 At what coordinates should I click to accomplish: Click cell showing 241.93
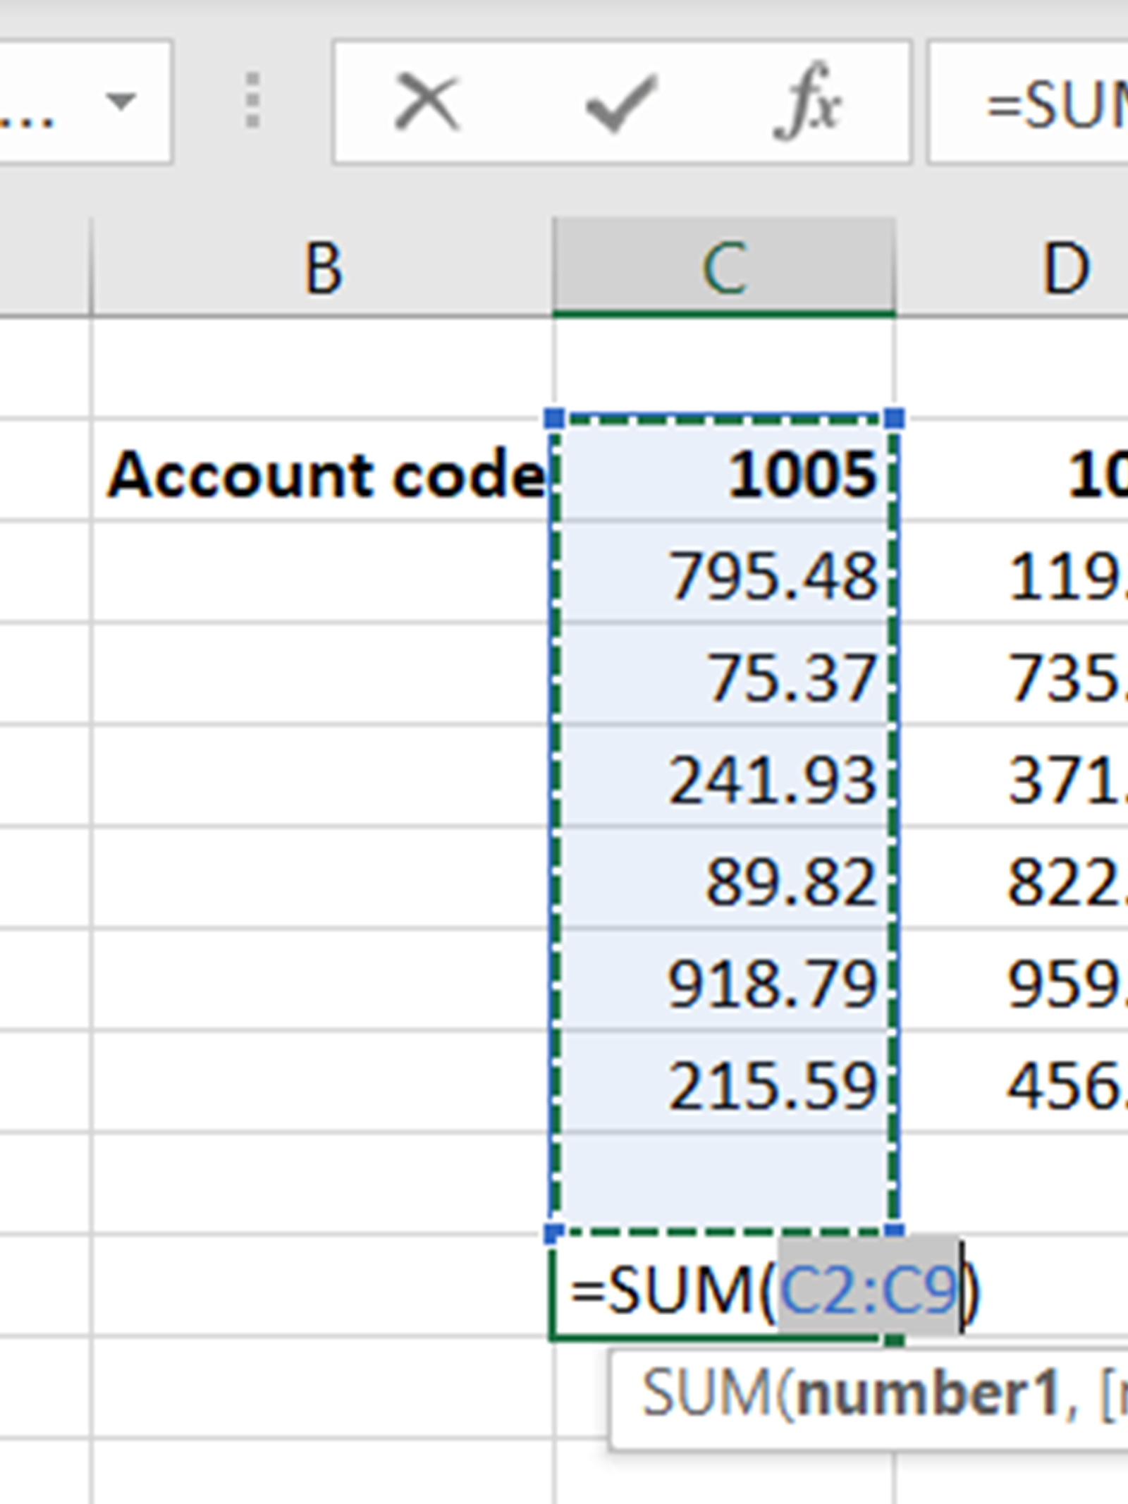[724, 779]
